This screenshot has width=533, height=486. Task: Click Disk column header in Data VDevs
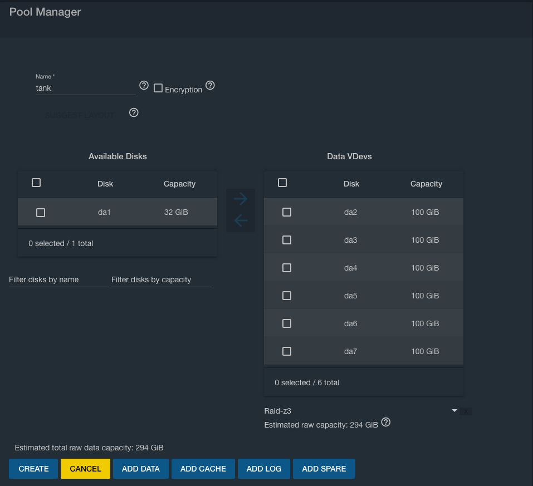[x=351, y=184]
